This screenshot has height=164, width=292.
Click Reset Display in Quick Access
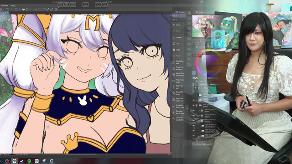pos(178,93)
